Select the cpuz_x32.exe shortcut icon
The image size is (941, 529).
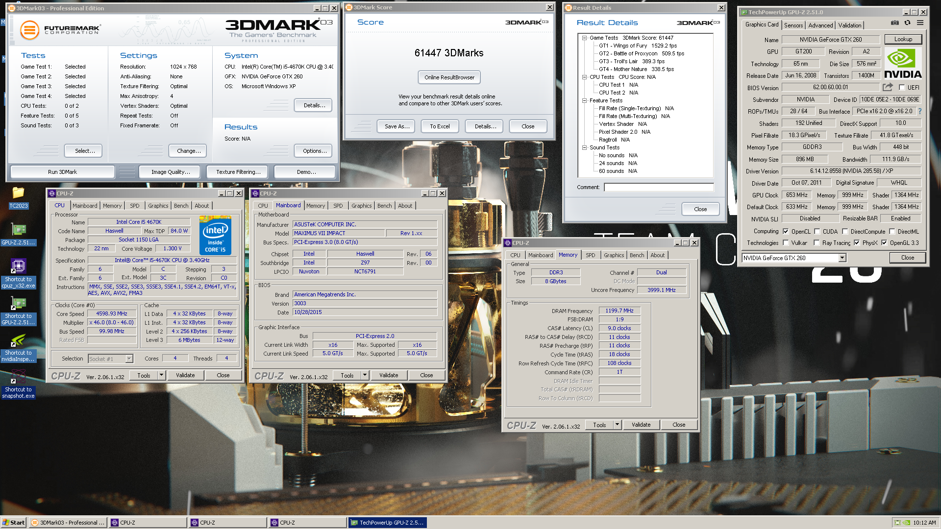18,274
